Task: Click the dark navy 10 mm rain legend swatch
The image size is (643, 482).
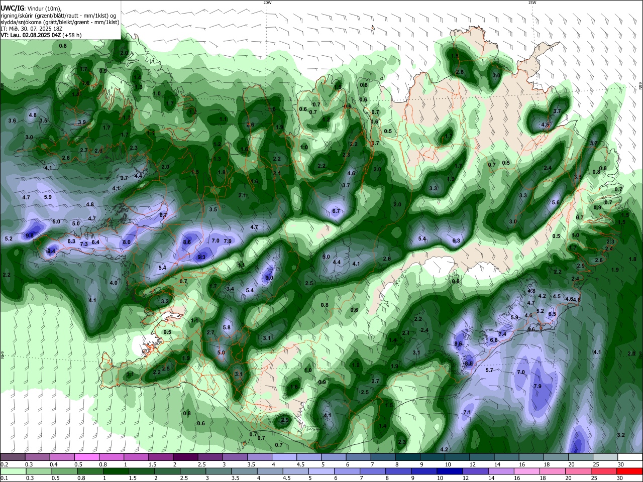Action: pos(450,471)
